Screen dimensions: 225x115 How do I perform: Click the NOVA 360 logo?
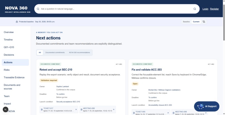click(x=18, y=9)
